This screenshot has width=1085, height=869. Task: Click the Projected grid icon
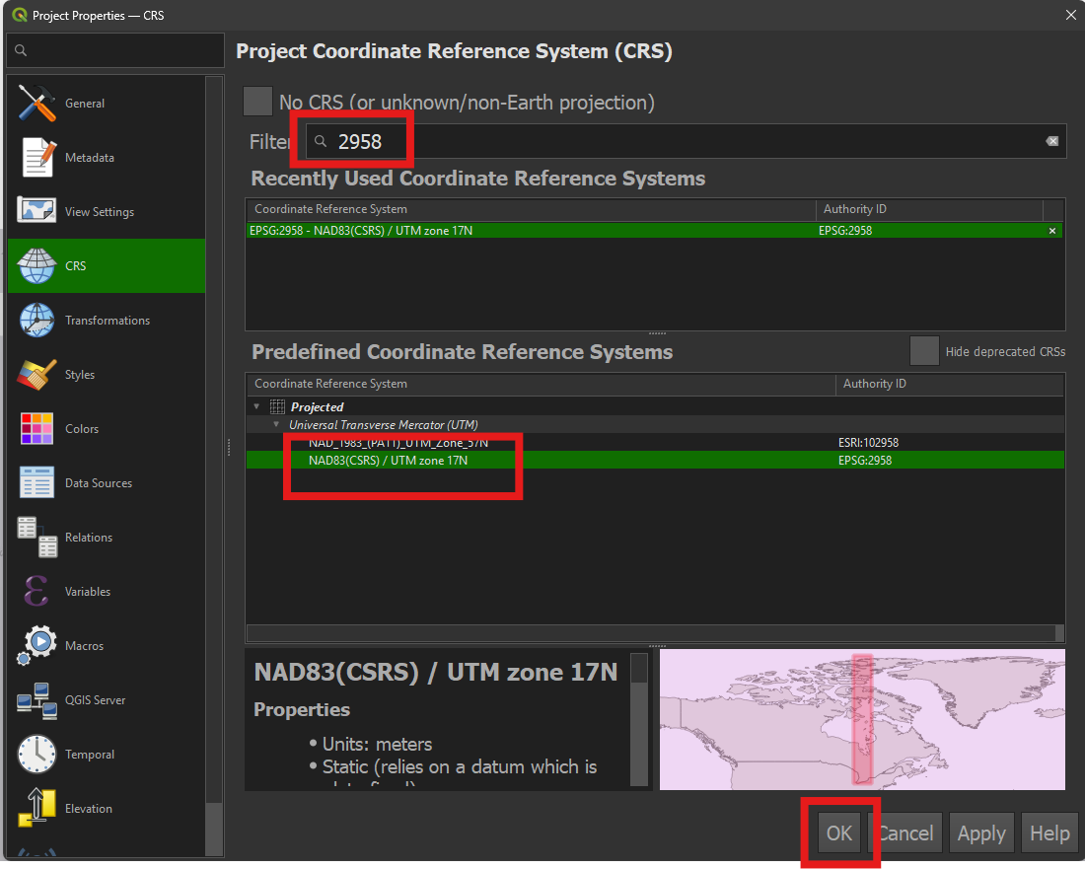coord(277,406)
